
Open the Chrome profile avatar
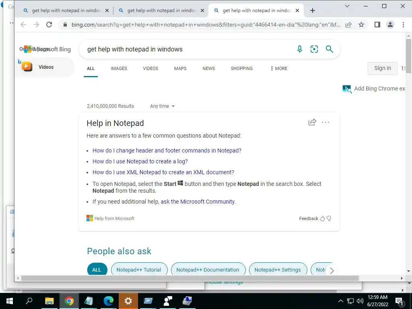point(390,25)
